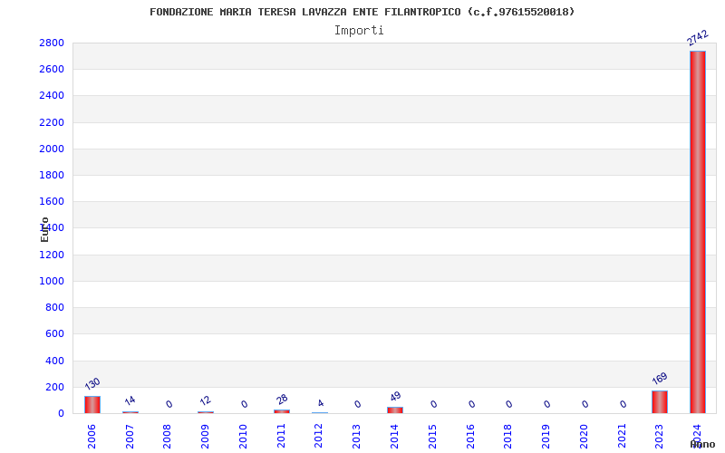Click the 800 tick on the Euro axis
Screen dimensions: 725x453
point(55,307)
